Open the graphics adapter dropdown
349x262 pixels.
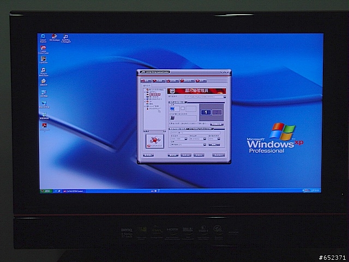pos(206,97)
